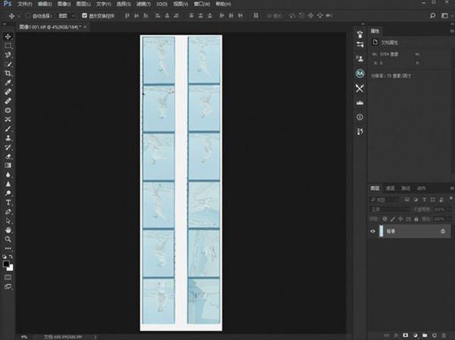Create new adjustment layer half-circle icon
This screenshot has width=455, height=340.
tap(416, 335)
